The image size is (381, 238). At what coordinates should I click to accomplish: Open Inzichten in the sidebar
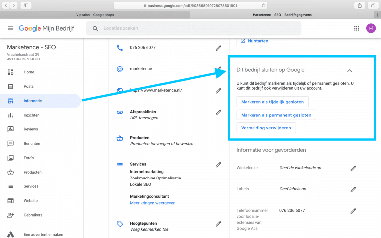point(31,115)
